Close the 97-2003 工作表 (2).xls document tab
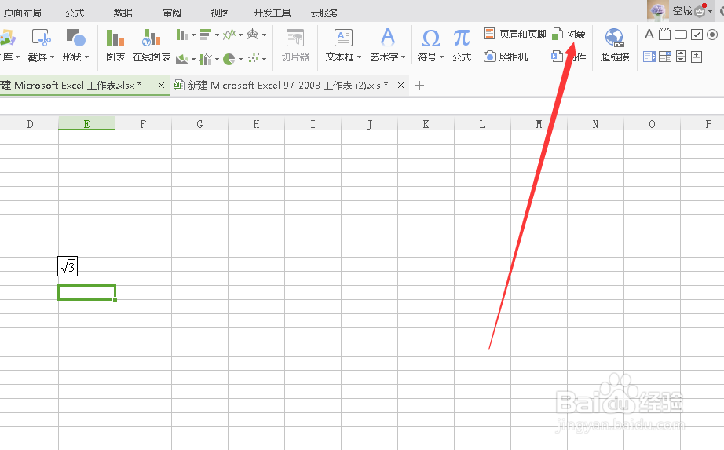724x450 pixels. point(400,86)
